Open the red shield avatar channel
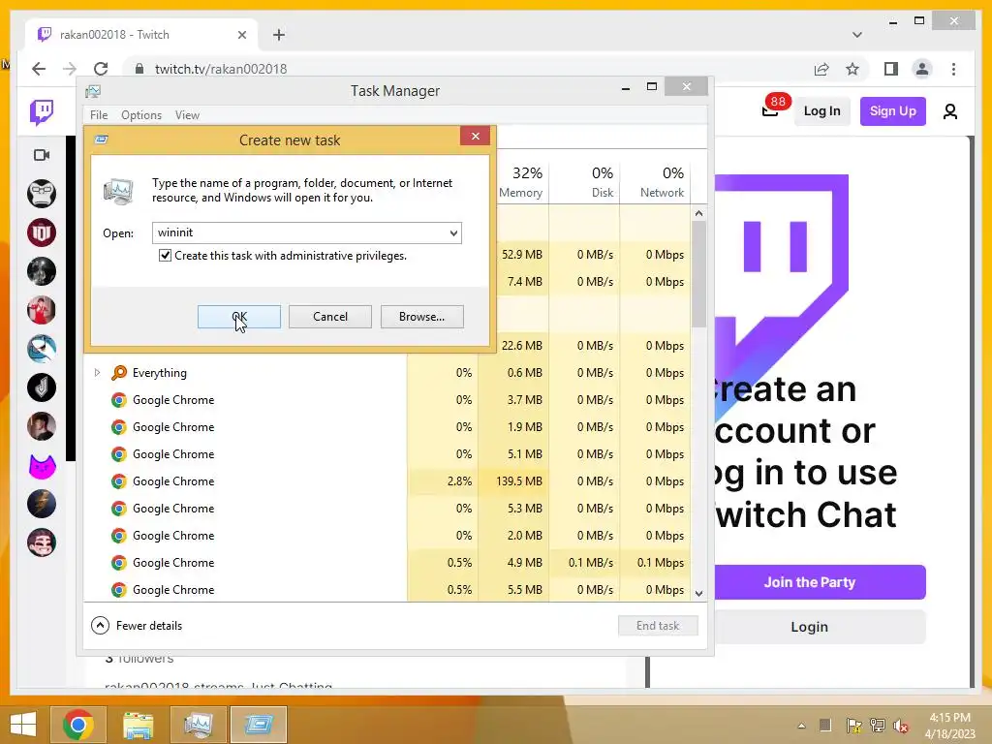Viewport: 992px width, 744px height. click(42, 232)
